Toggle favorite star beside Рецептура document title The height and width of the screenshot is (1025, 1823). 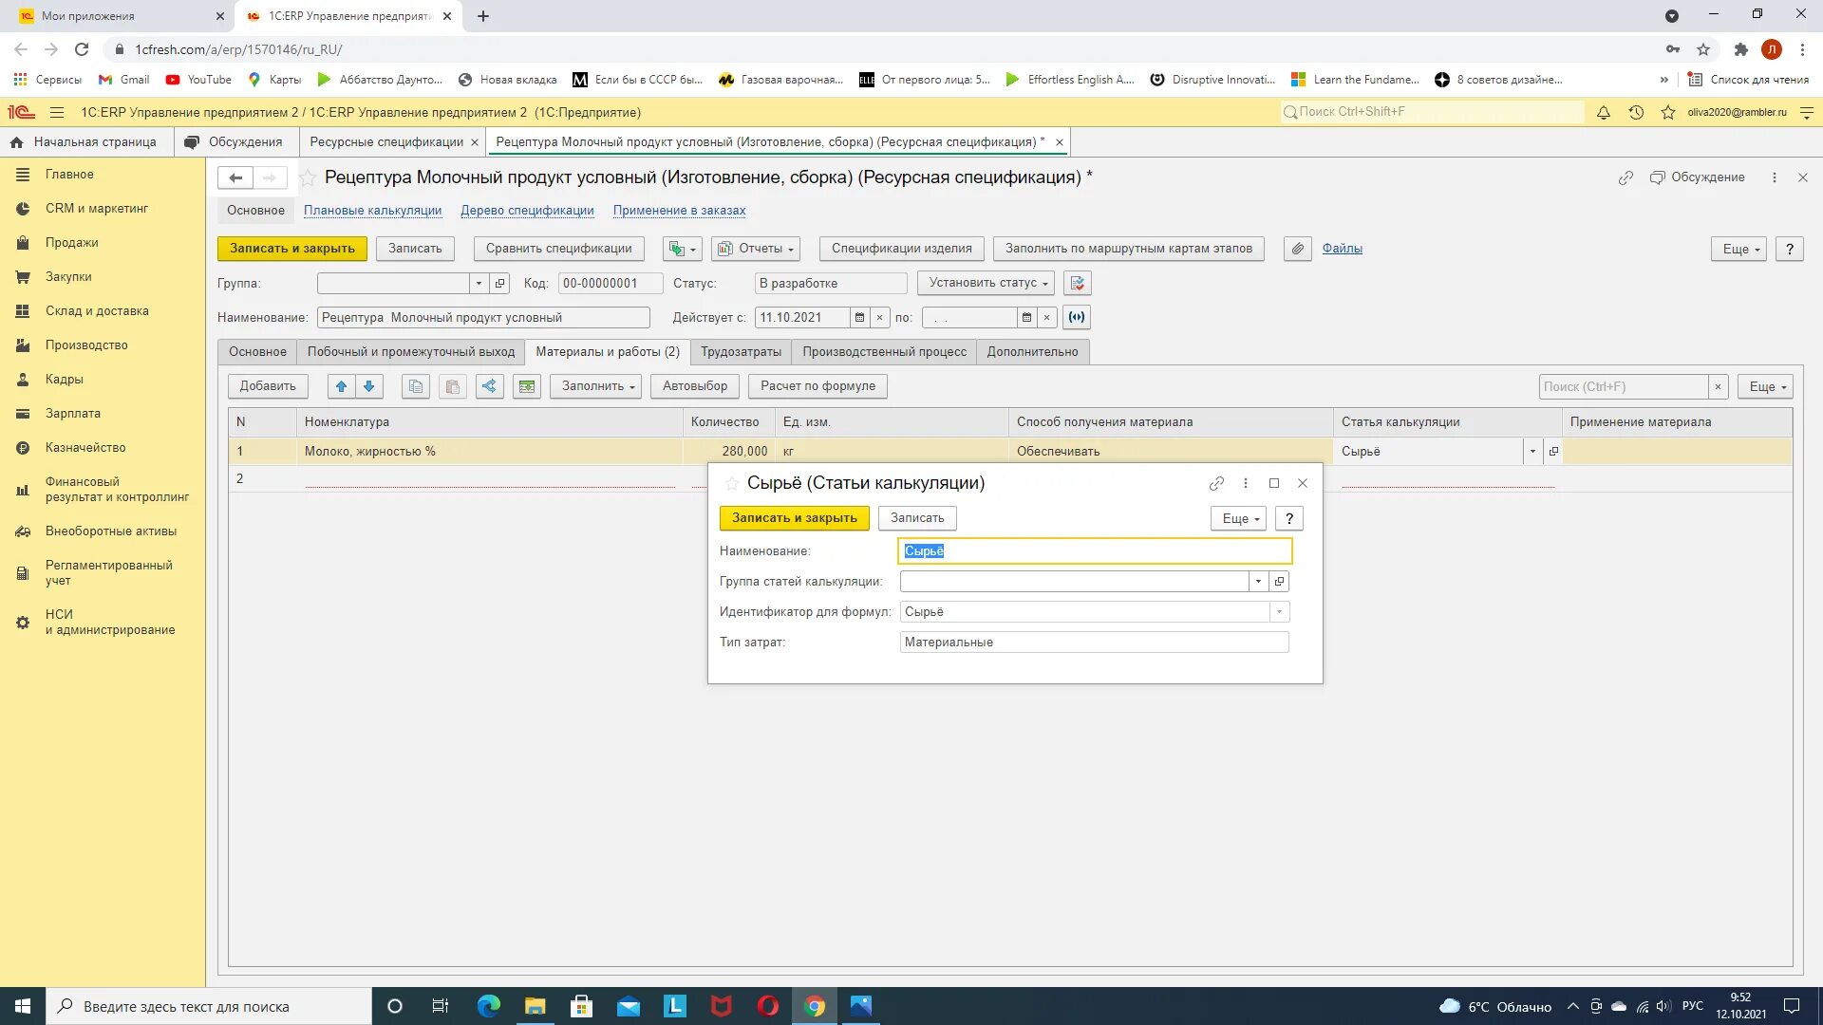308,178
